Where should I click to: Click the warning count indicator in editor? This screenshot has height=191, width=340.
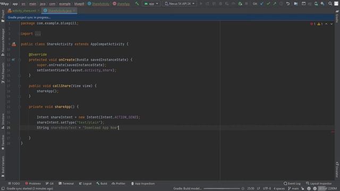tap(320, 24)
